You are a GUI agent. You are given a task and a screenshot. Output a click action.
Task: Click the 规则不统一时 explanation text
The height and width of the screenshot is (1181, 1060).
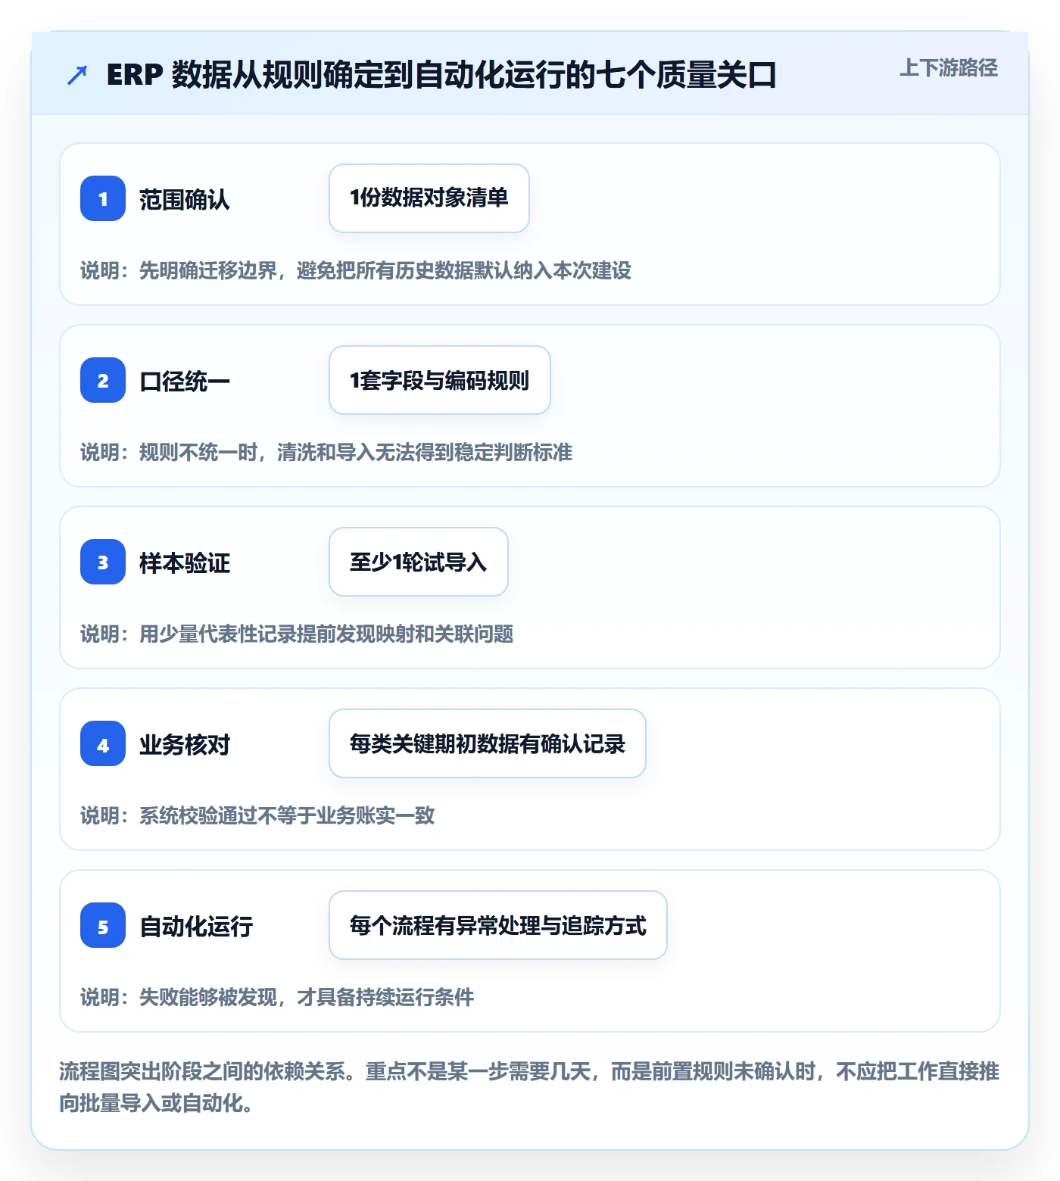[326, 452]
